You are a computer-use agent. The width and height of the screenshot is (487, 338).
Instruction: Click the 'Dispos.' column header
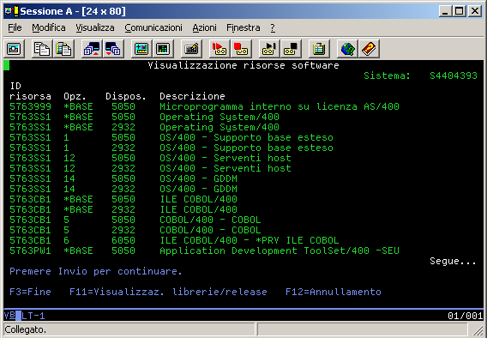(126, 96)
